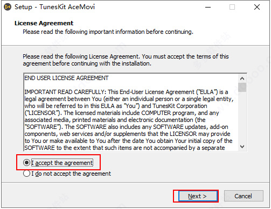Click the disabled maximize window icon
Image resolution: width=271 pixels, height=209 pixels.
pyautogui.click(x=232, y=7)
